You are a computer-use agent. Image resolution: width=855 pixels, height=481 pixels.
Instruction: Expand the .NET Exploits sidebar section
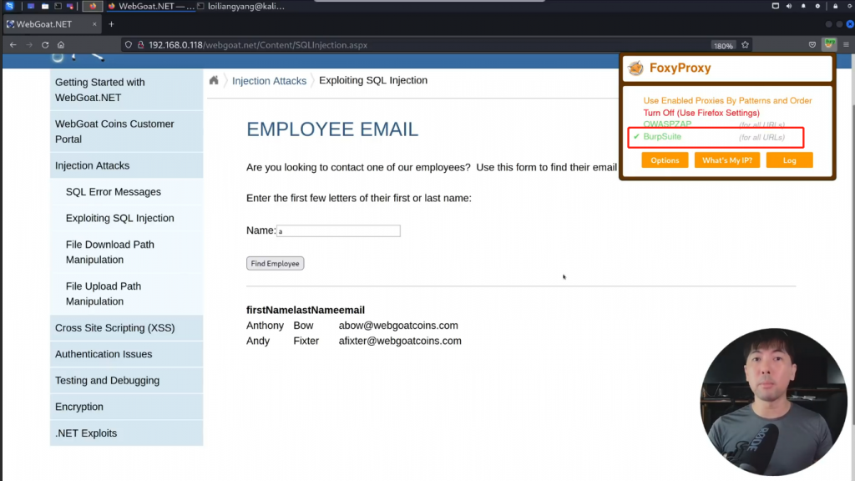127,433
